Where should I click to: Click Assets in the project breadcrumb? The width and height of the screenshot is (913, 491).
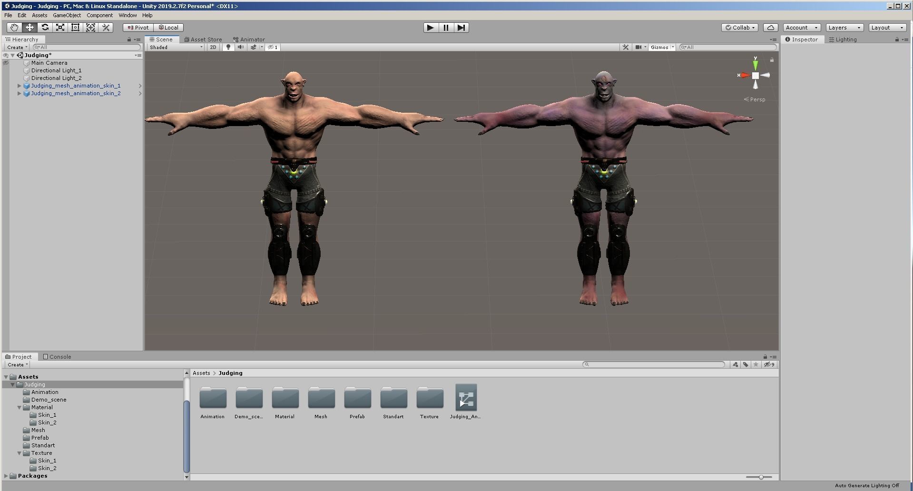[201, 373]
